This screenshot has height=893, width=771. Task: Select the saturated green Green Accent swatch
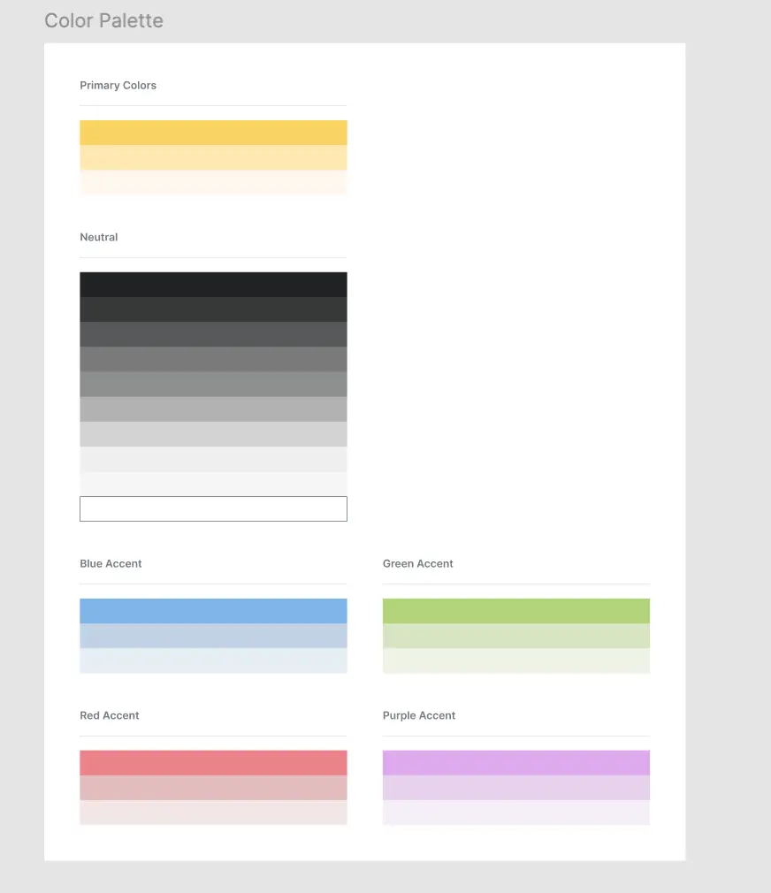515,611
